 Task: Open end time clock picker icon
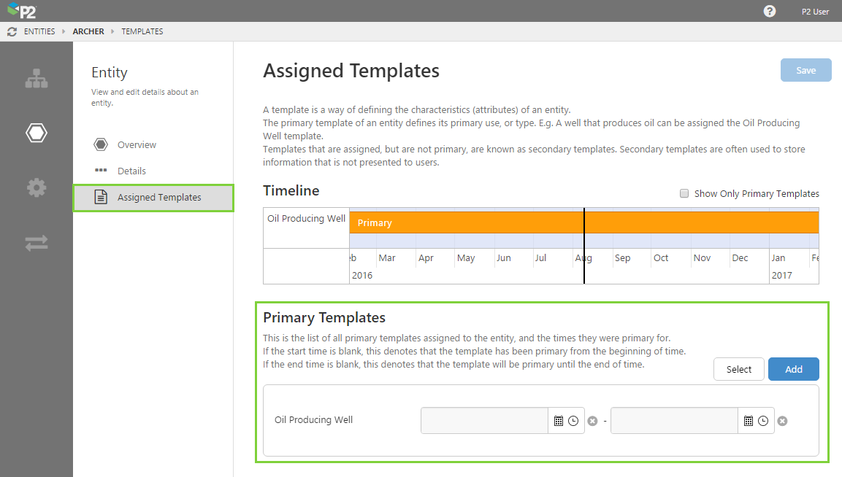763,421
